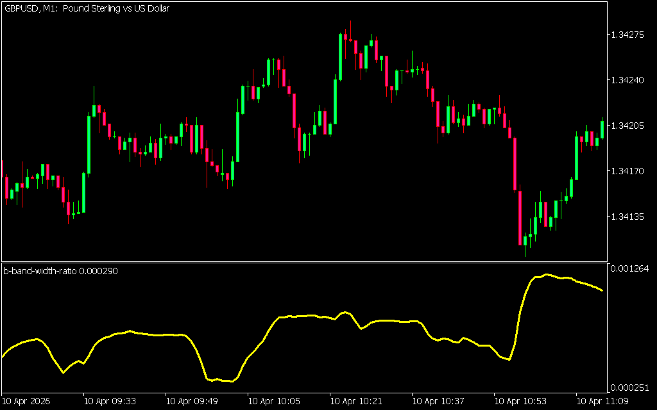Select the last green candle on the right
657x410 pixels.
[602, 129]
